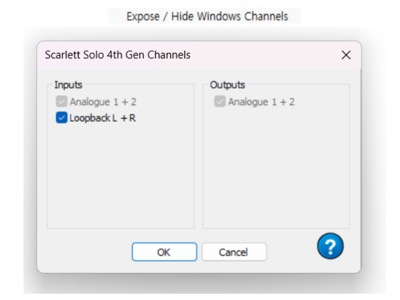Untick the Loopback L + R checkbox
The image size is (400, 300).
61,118
